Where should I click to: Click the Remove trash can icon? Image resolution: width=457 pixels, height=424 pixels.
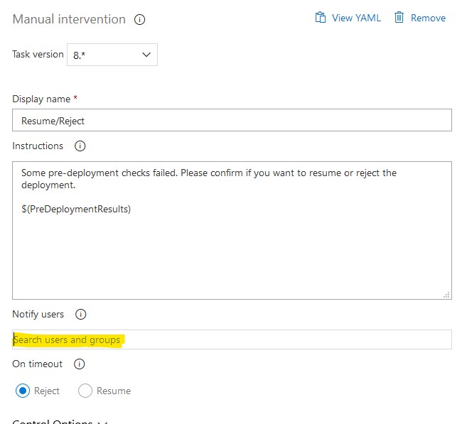click(x=399, y=18)
